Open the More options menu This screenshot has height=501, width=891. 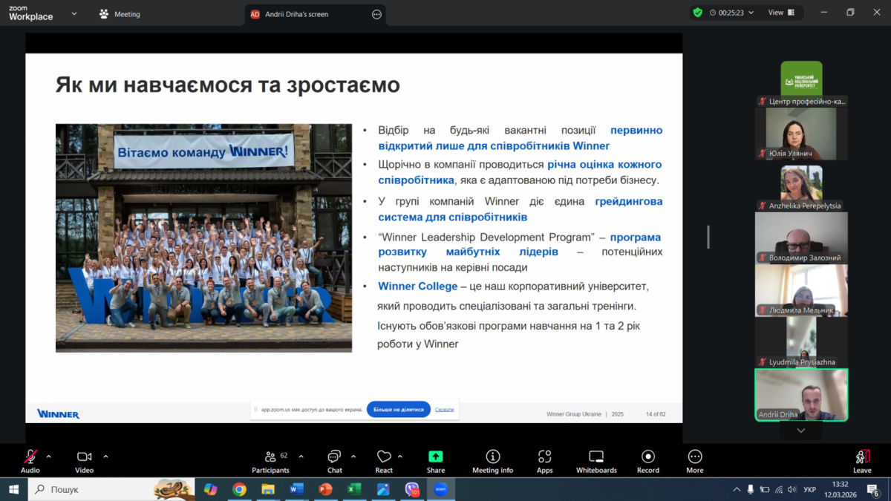click(695, 460)
